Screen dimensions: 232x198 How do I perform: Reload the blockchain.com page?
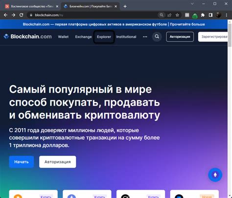pos(21,15)
